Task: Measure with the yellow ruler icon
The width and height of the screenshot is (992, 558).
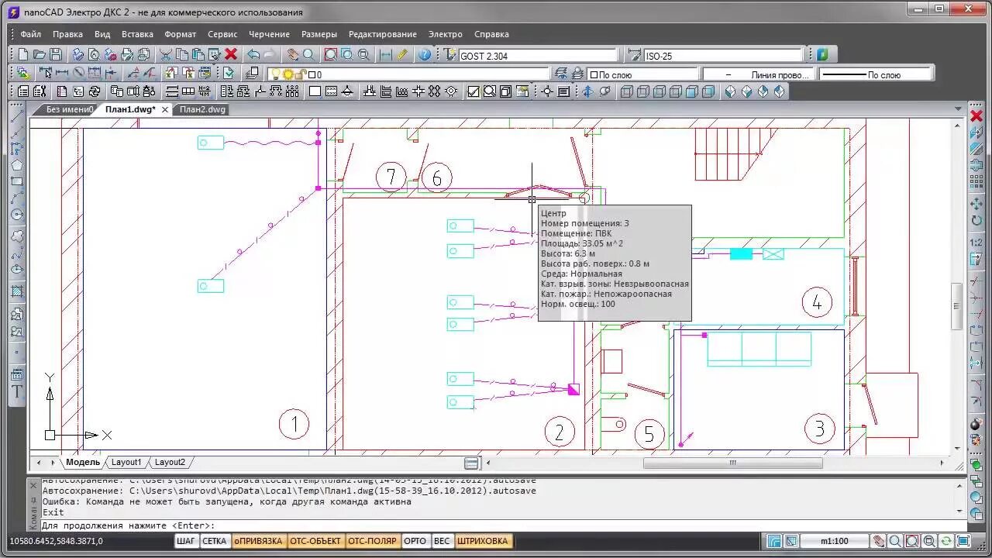Action: tap(402, 55)
